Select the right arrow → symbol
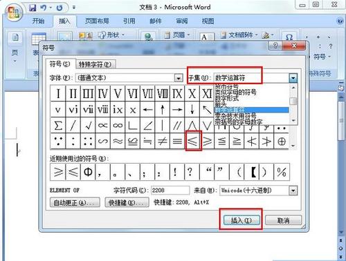 [177, 110]
